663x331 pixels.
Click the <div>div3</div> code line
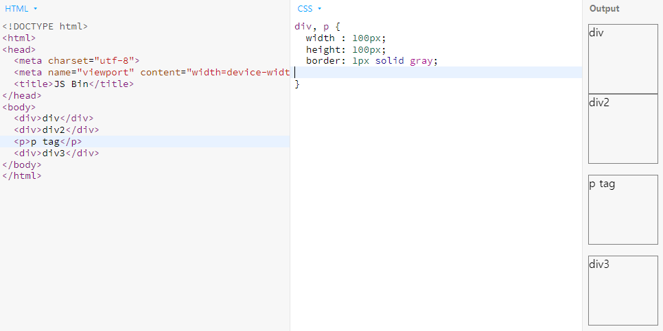click(x=56, y=153)
